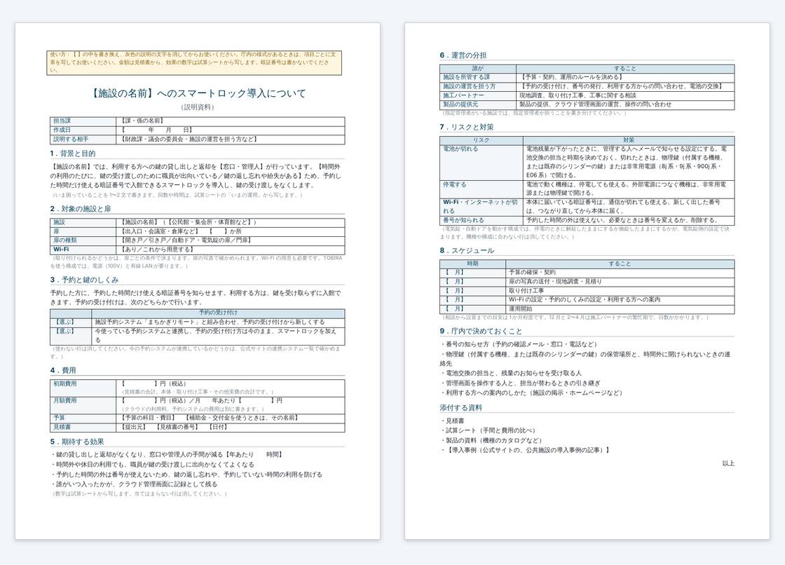The image size is (785, 565).
Task: Click 「【財政課・議会の委員会・施設の運営を担う方など】」
Action: pyautogui.click(x=189, y=139)
